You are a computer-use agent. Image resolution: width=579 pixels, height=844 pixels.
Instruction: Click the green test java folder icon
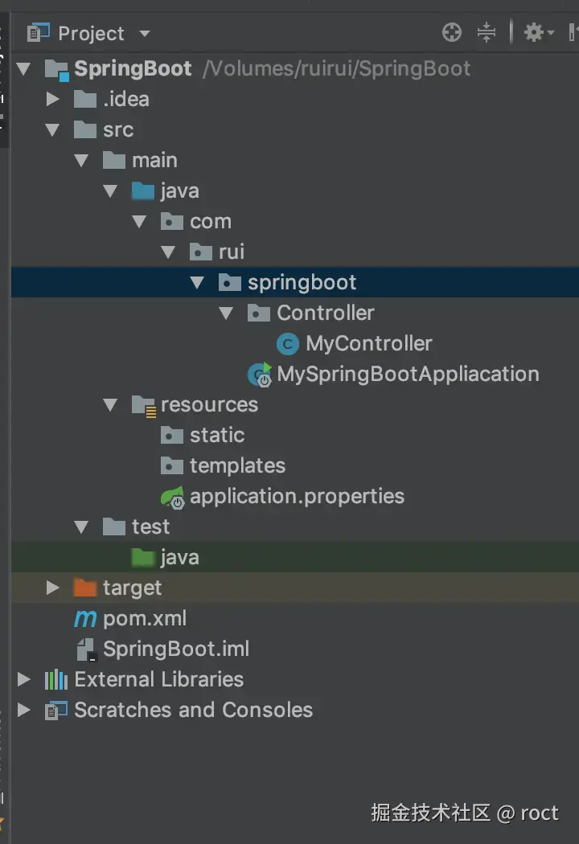pos(143,557)
